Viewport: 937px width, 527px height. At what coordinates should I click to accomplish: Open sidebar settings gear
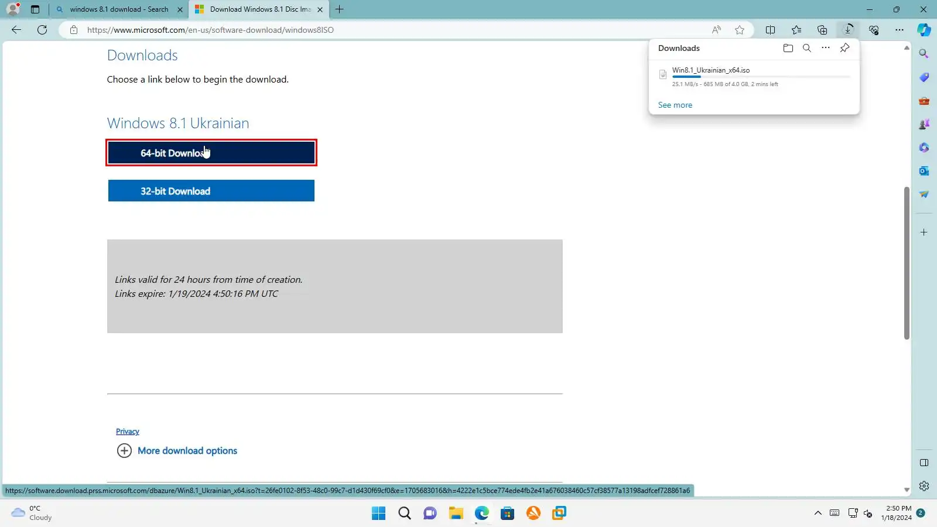coord(924,486)
